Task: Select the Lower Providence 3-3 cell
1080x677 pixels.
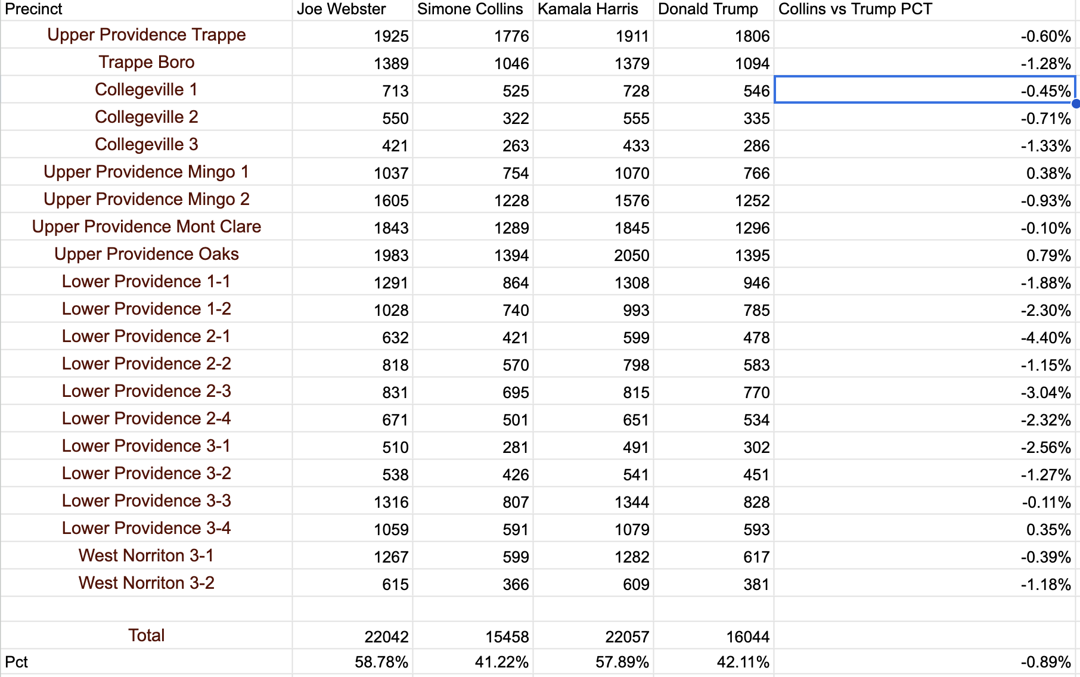Action: coord(147,501)
